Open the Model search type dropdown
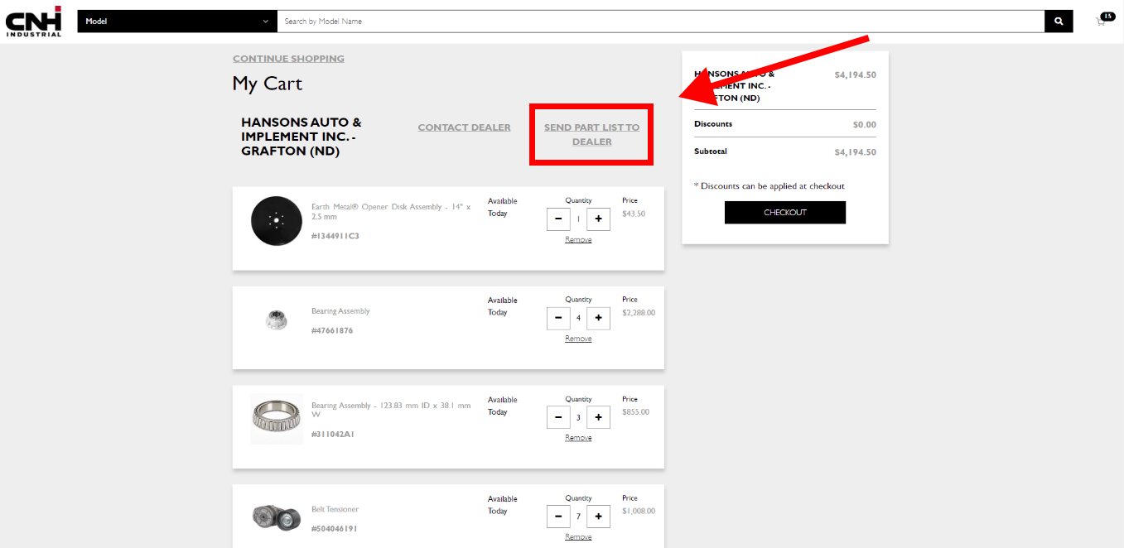 pos(177,22)
